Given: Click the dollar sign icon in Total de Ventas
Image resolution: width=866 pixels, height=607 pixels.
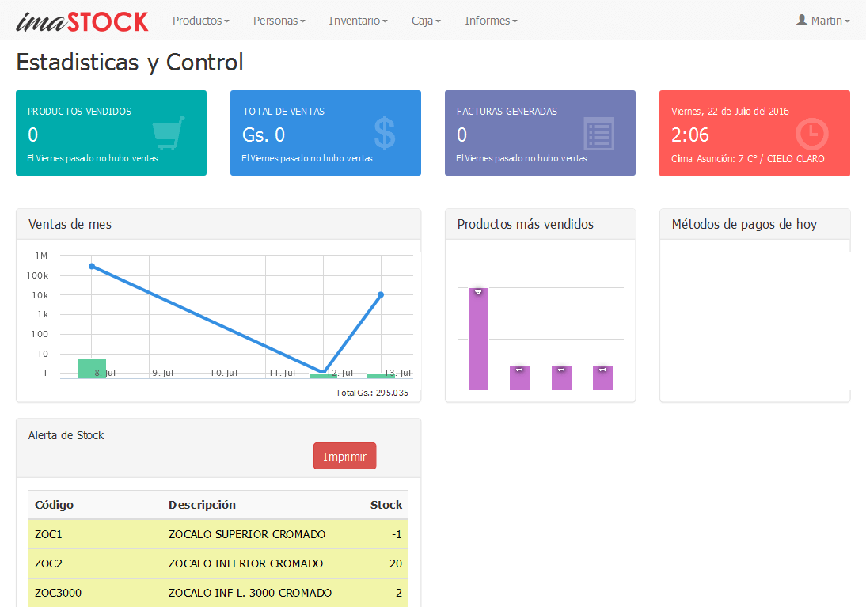Looking at the screenshot, I should pos(385,134).
